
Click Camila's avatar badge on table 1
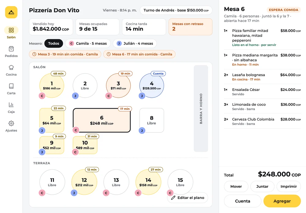(42, 96)
